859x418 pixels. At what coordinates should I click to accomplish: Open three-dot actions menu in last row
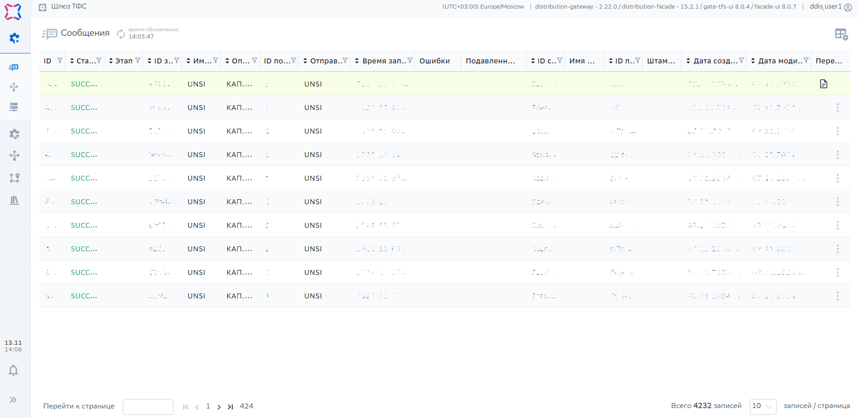click(837, 296)
